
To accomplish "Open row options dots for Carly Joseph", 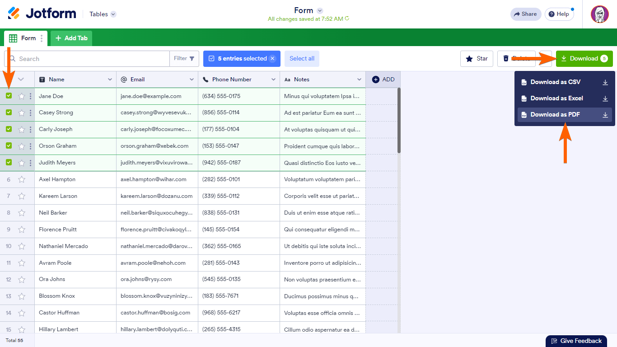I will pos(30,130).
